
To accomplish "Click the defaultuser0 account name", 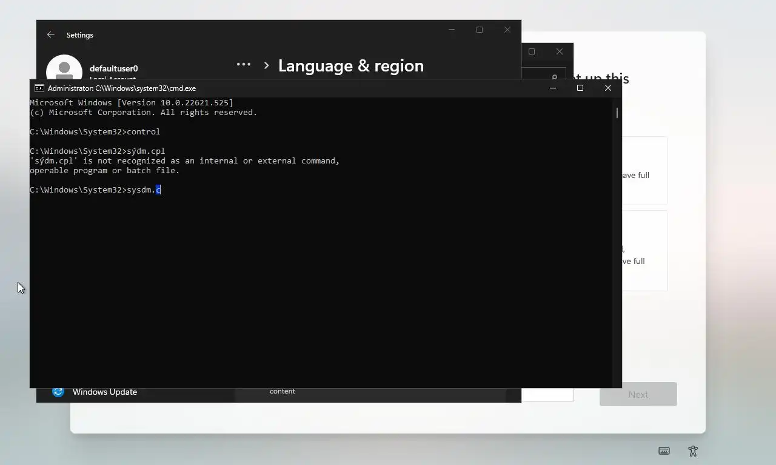I will [x=114, y=68].
